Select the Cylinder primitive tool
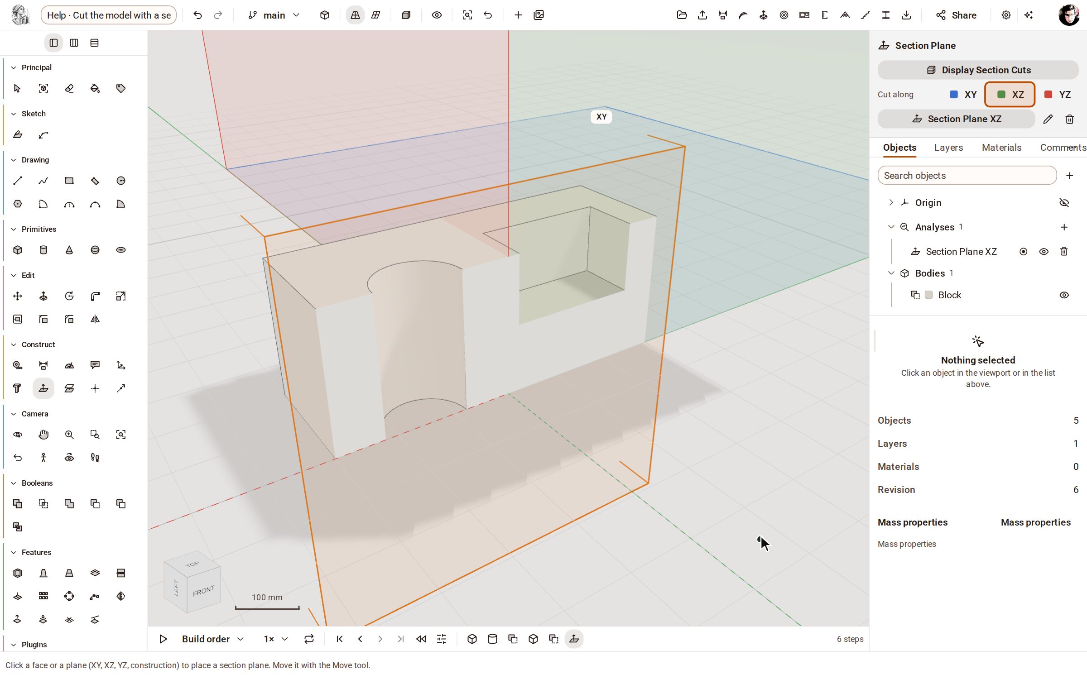The image size is (1087, 679). [x=43, y=250]
